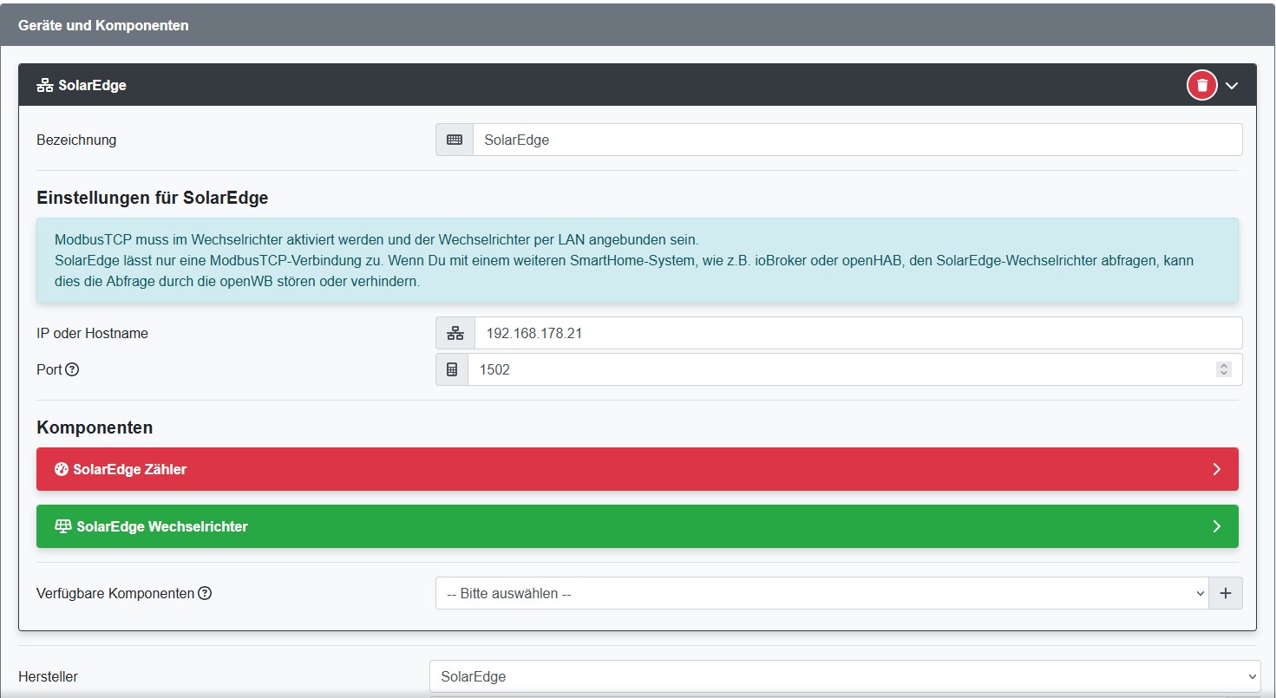The height and width of the screenshot is (698, 1276).
Task: Click the Bezeichnung label
Action: click(x=76, y=140)
